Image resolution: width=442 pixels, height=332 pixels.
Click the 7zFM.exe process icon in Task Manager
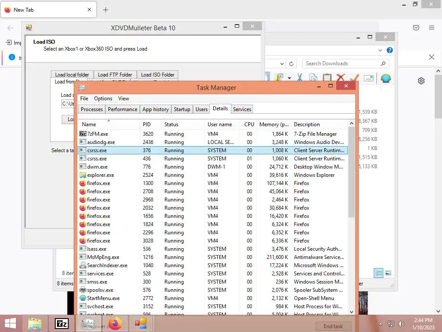[x=82, y=134]
